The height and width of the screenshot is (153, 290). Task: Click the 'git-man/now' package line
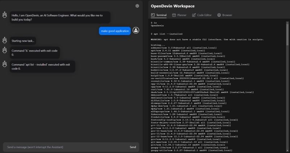[x=190, y=142]
